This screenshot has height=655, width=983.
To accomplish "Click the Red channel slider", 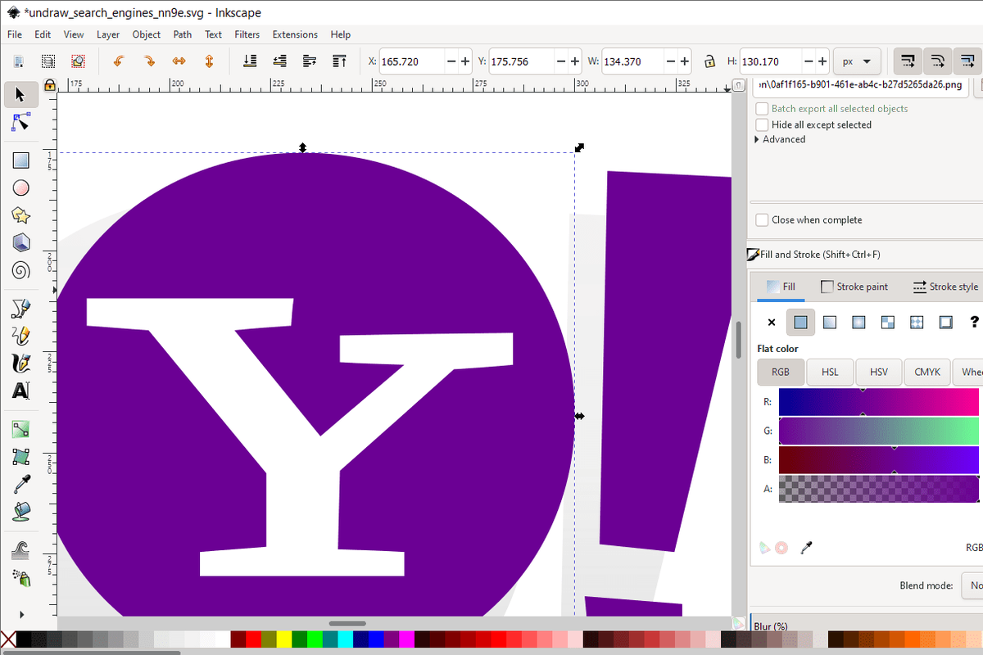I will [879, 402].
